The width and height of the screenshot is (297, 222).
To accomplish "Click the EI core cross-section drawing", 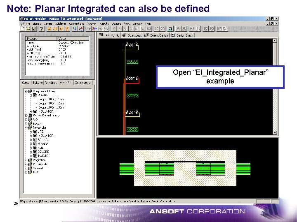I will tap(185, 168).
